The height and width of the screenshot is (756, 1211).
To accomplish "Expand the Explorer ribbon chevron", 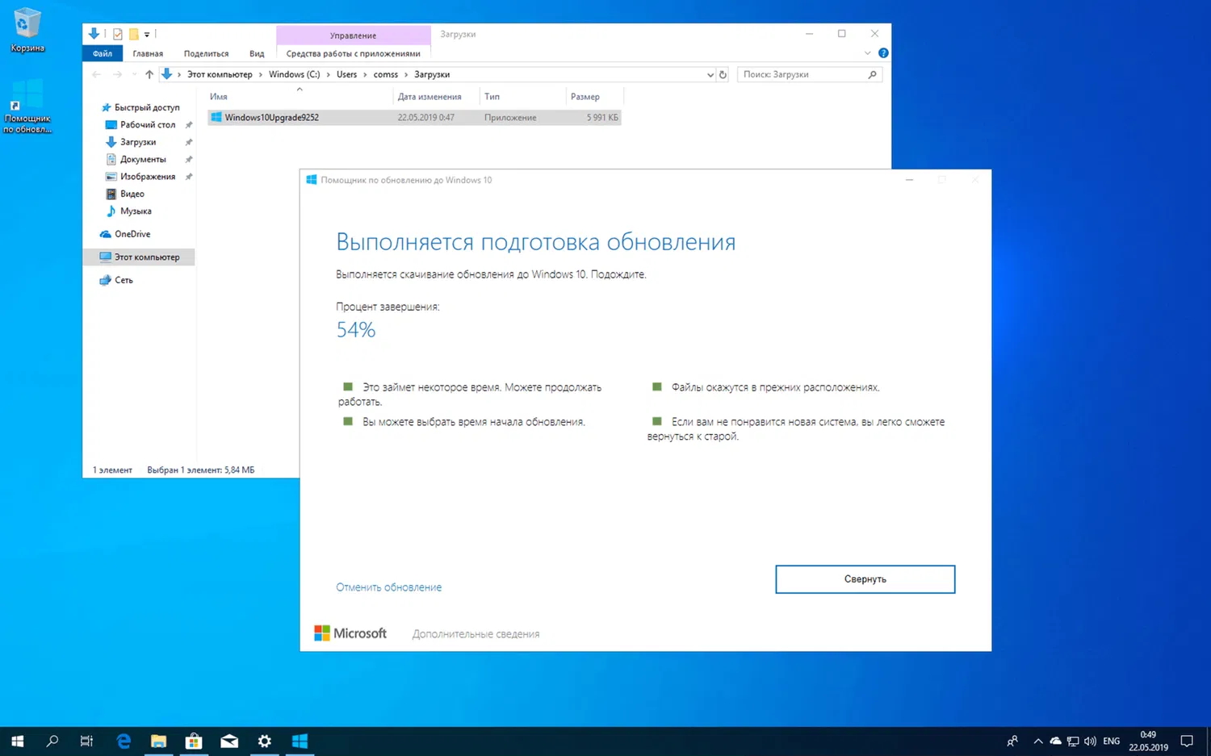I will click(x=867, y=53).
